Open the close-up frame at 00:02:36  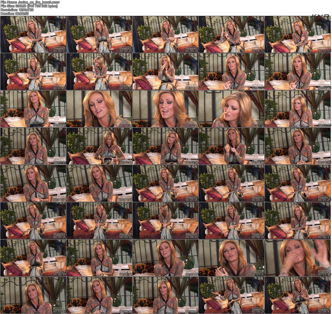(x=99, y=109)
